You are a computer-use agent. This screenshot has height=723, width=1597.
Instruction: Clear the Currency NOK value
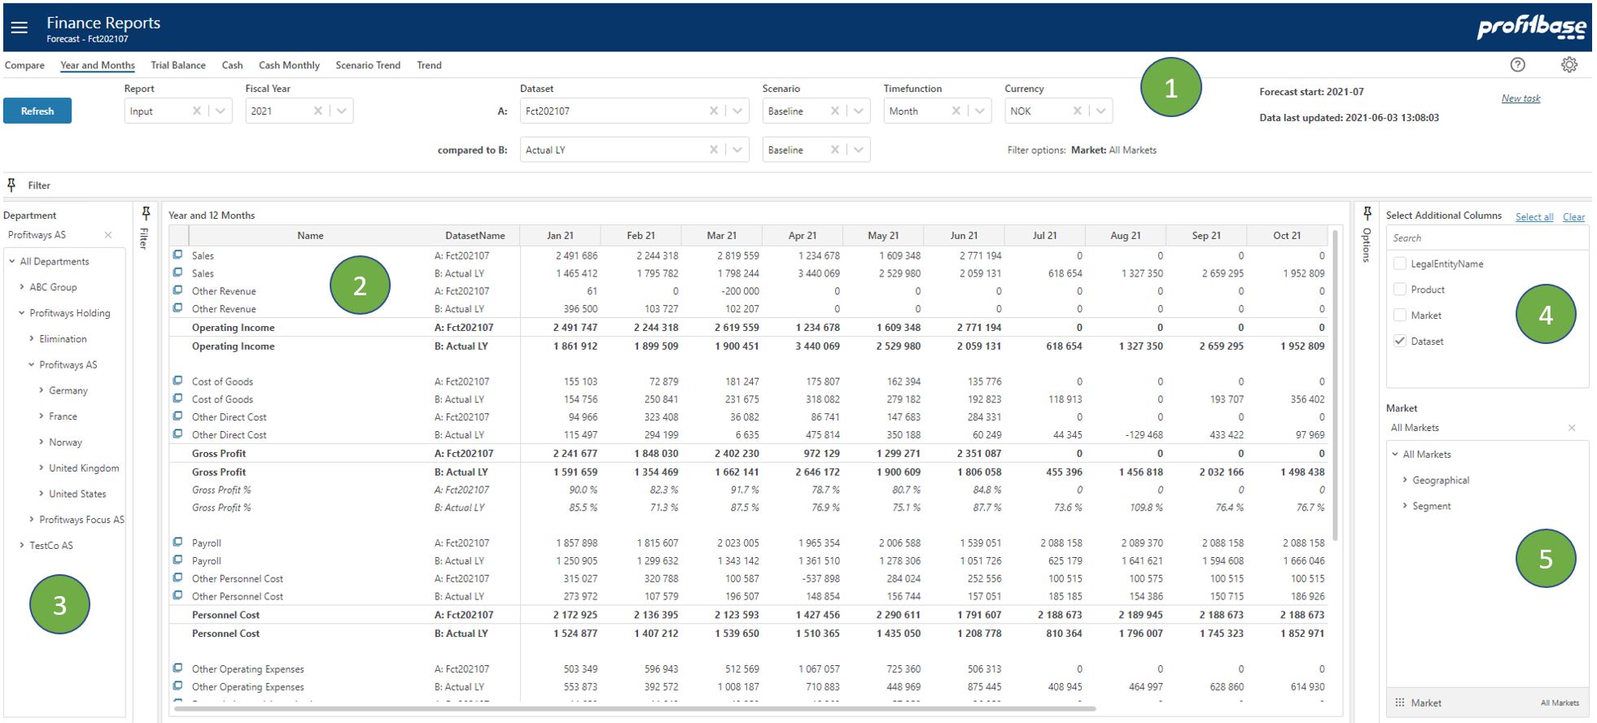coord(1077,111)
